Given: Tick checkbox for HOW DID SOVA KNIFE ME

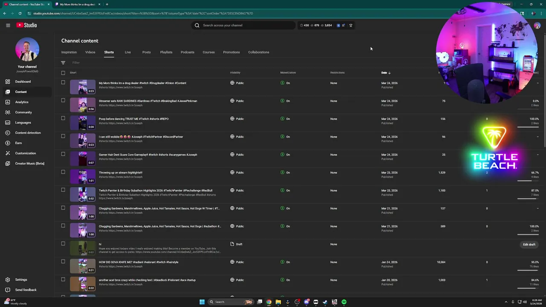Looking at the screenshot, I should click(x=63, y=261).
